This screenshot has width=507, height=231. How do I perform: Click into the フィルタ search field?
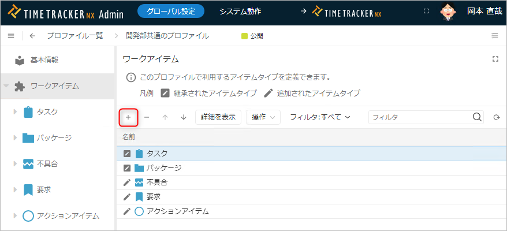click(420, 117)
